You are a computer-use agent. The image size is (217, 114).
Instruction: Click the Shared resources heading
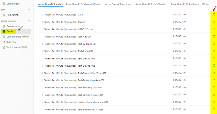click(8, 21)
